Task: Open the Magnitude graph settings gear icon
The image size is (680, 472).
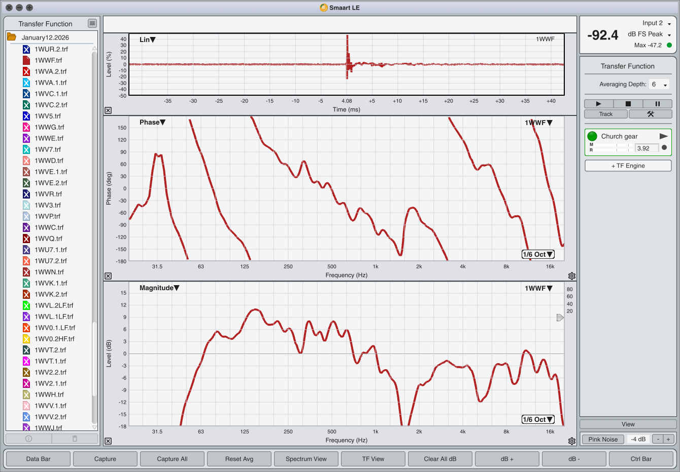Action: (572, 441)
